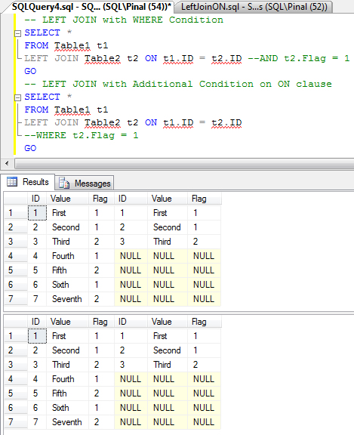The width and height of the screenshot is (354, 435).
Task: Select the 'Fourth' cell in lower results grid
Action: click(67, 379)
